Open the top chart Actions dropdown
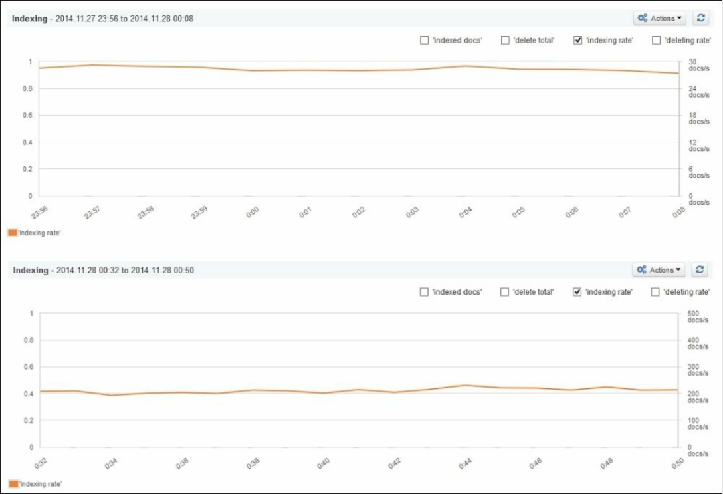Screen dimensions: 723x494 659,18
